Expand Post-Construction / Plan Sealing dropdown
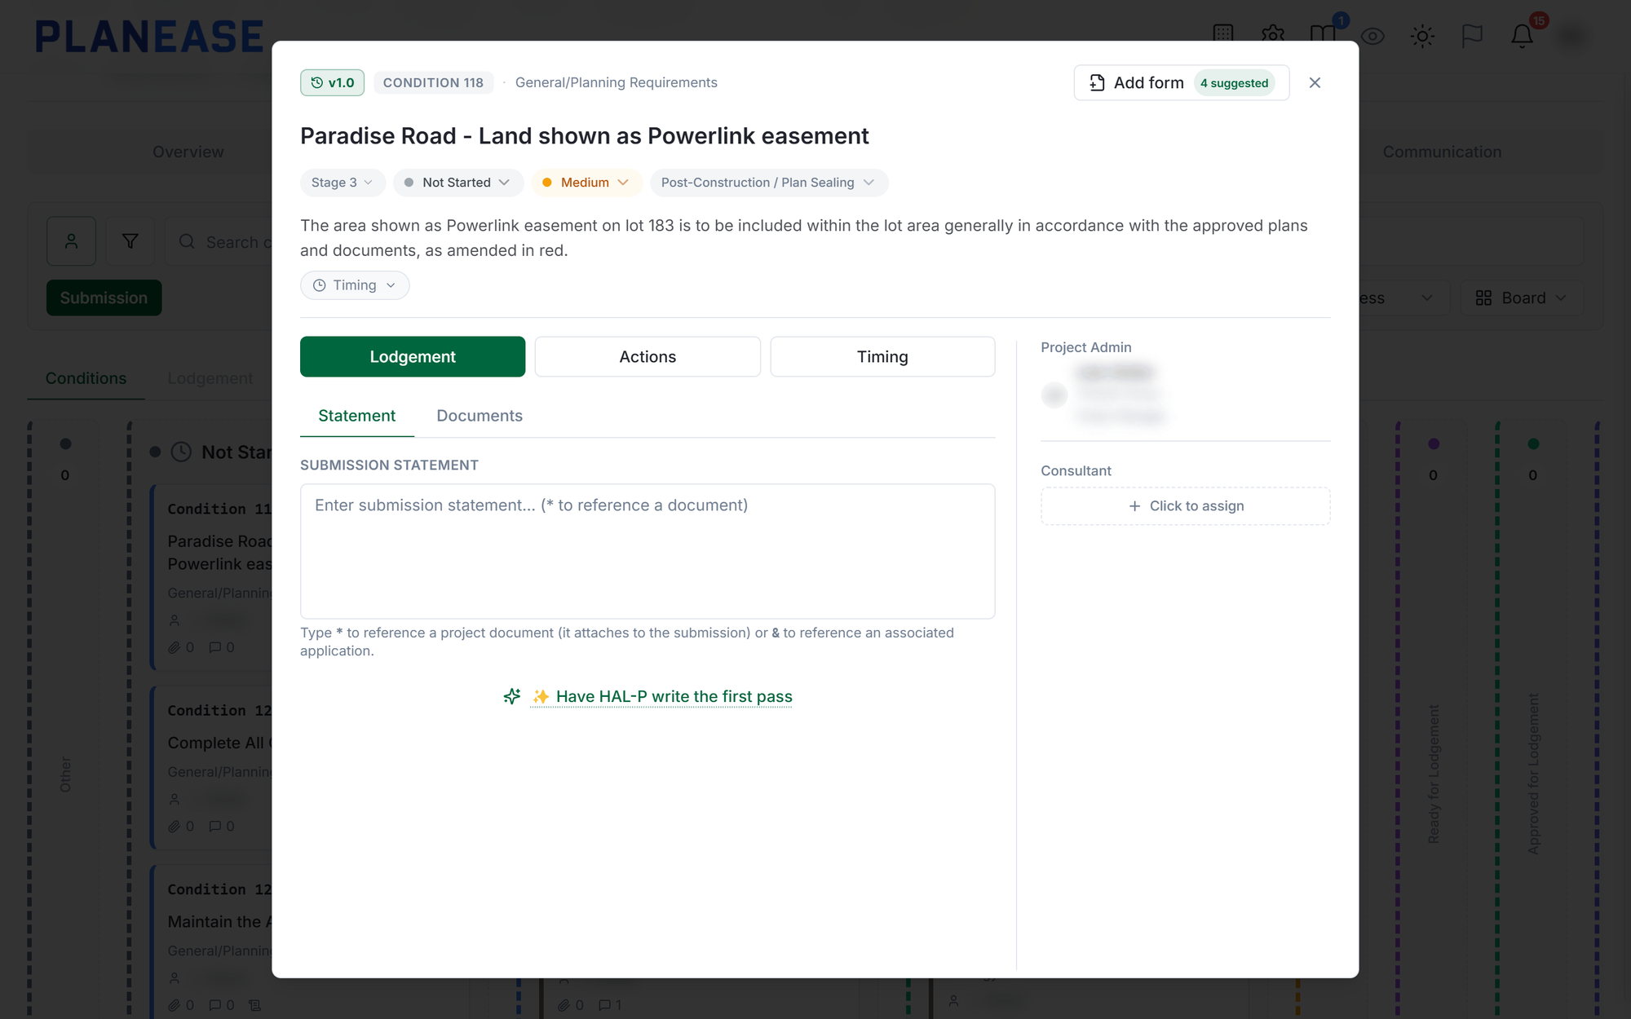The height and width of the screenshot is (1019, 1631). [x=768, y=183]
